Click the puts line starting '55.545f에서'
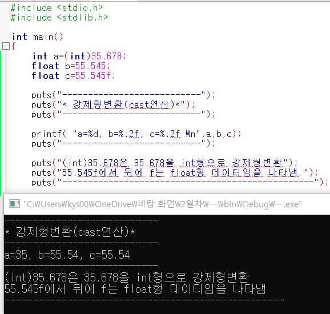 coord(175,172)
